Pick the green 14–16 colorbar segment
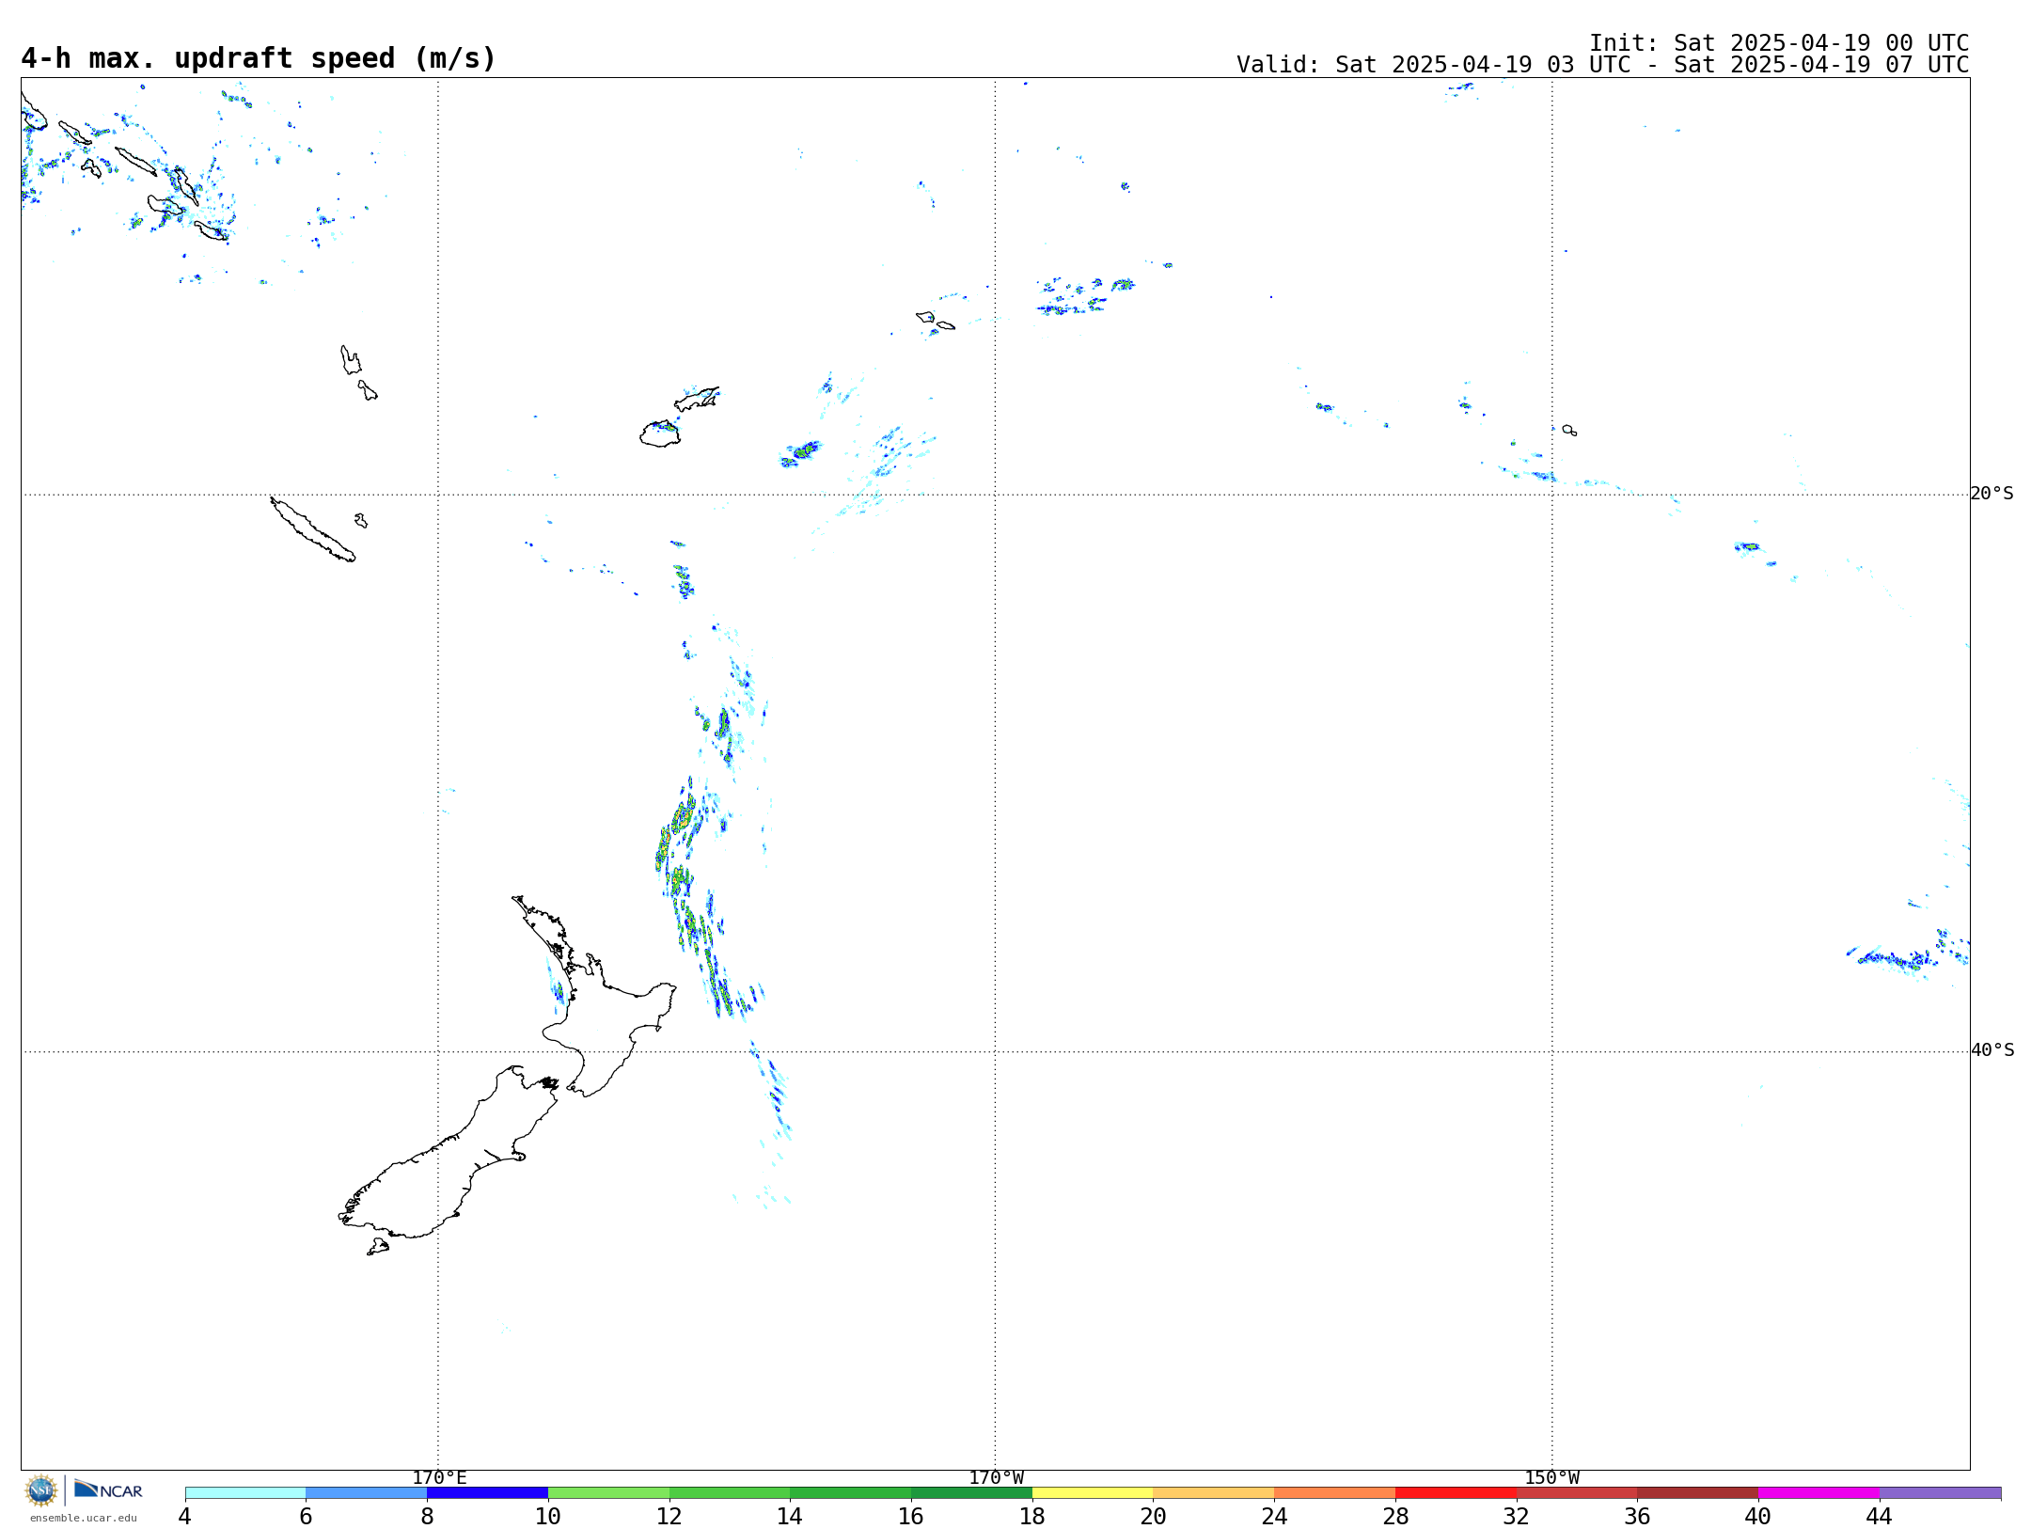The image size is (2031, 1529). coord(851,1493)
